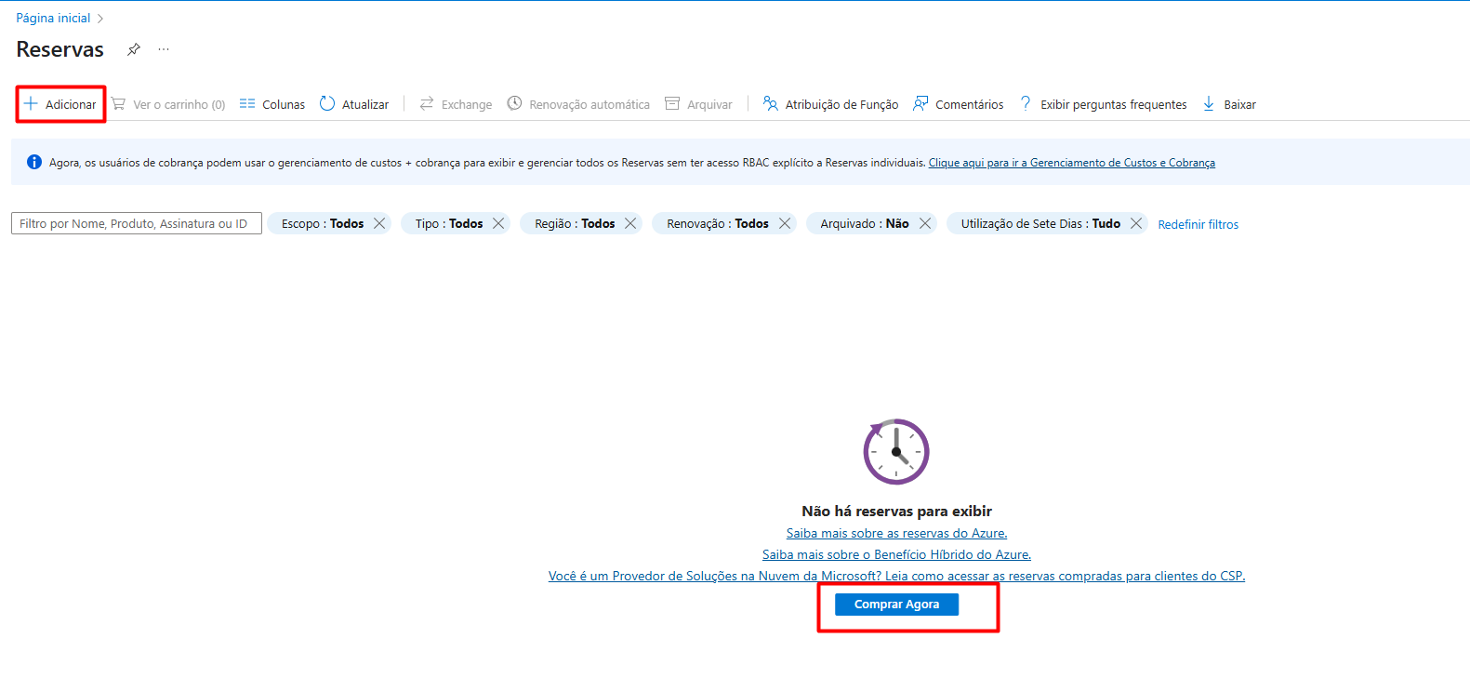Open Comentários feedback panel
Screen dimensions: 1470x678
959,104
